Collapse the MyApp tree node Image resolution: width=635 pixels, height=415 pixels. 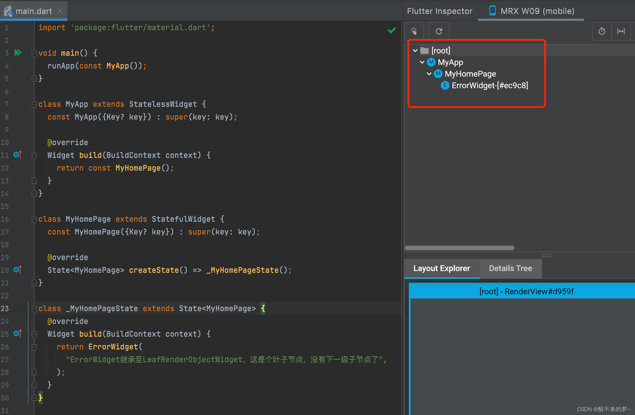click(x=422, y=62)
